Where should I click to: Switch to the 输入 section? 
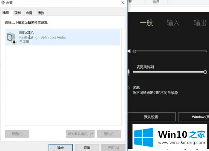(x=173, y=23)
